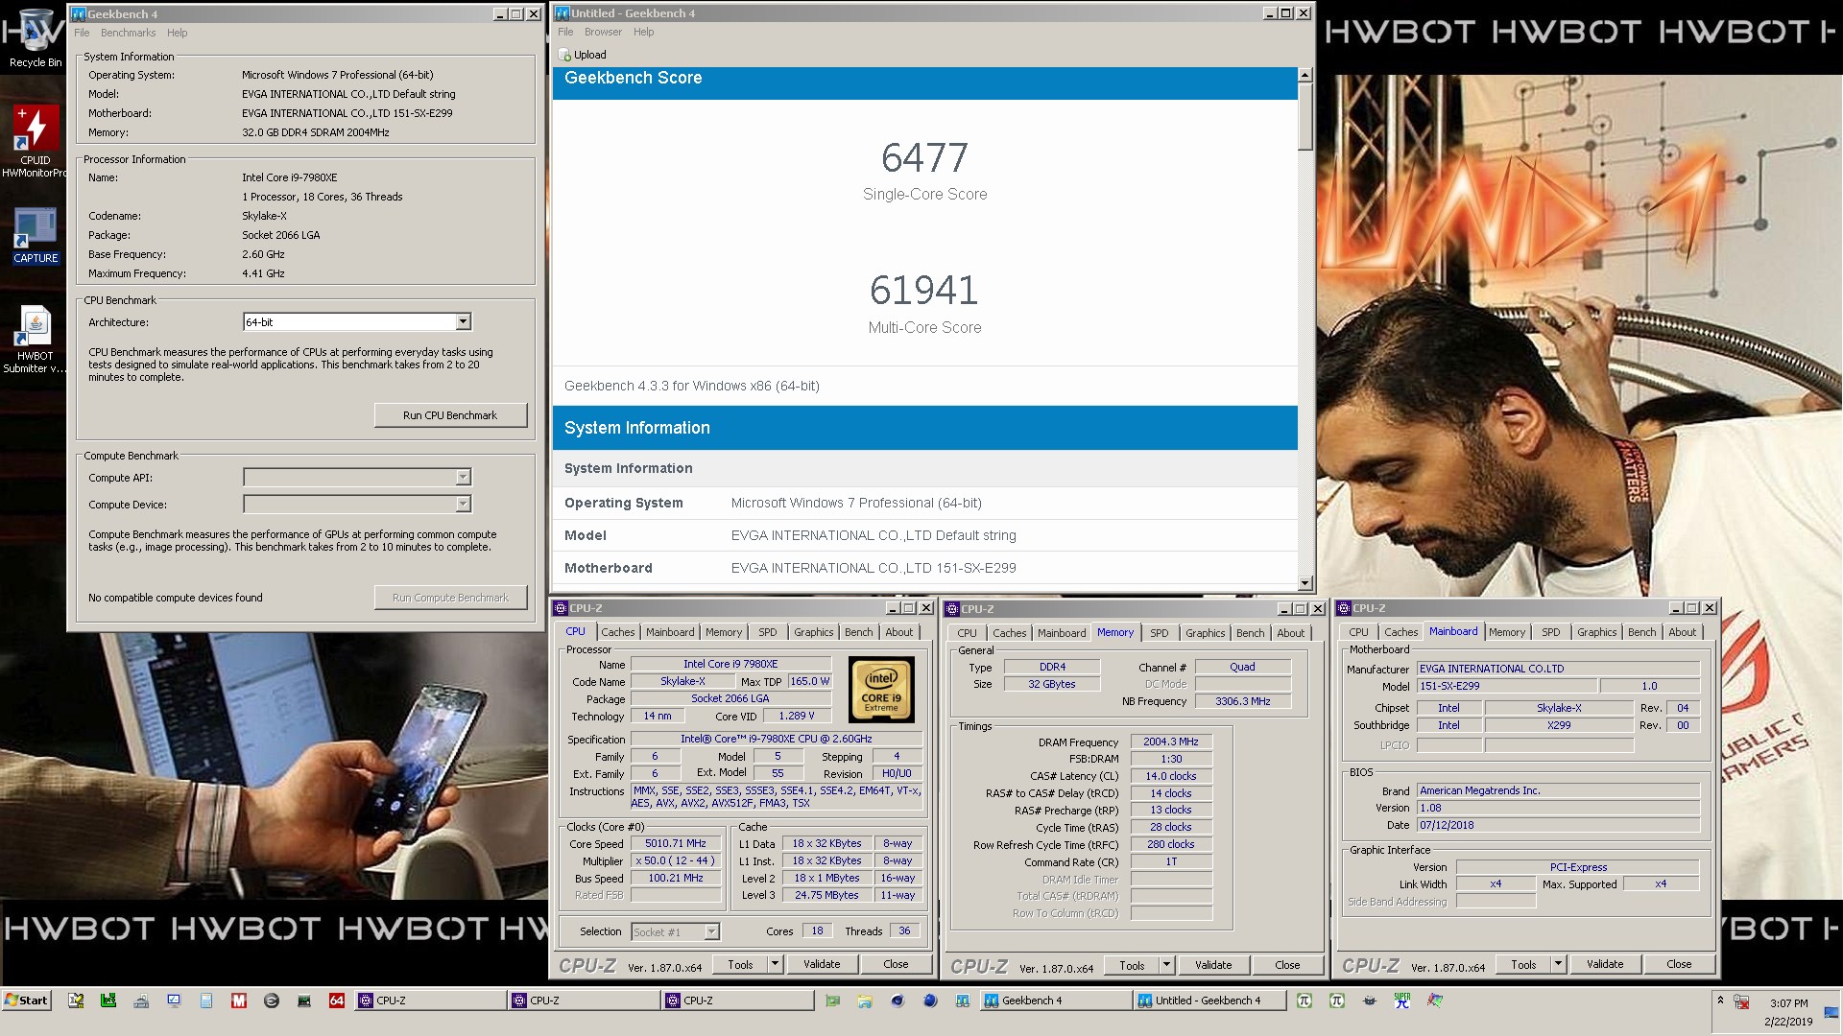Open the SUPER Pi taskbar icon

(x=1402, y=1001)
